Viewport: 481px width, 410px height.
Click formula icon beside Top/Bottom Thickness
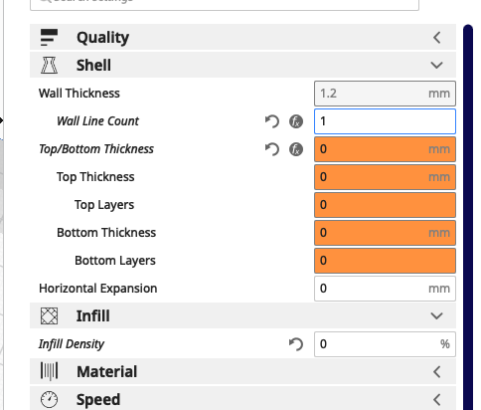296,149
